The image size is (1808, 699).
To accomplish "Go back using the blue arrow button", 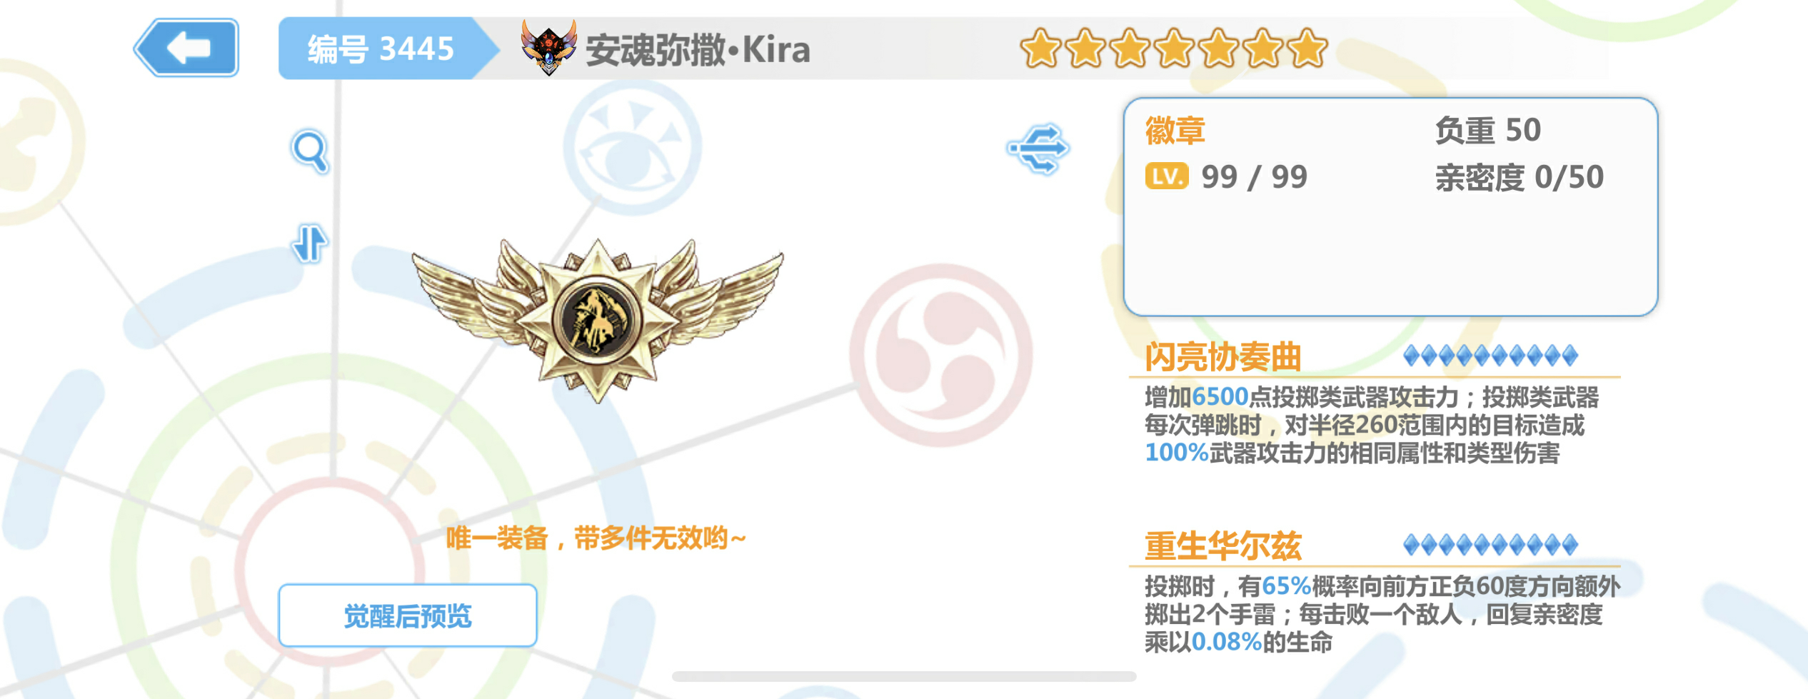I will coord(187,48).
